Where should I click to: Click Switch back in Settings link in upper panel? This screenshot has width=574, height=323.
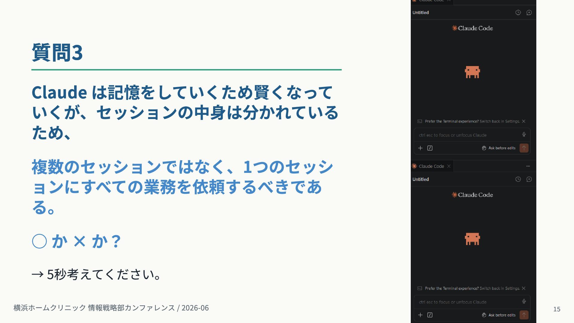500,121
